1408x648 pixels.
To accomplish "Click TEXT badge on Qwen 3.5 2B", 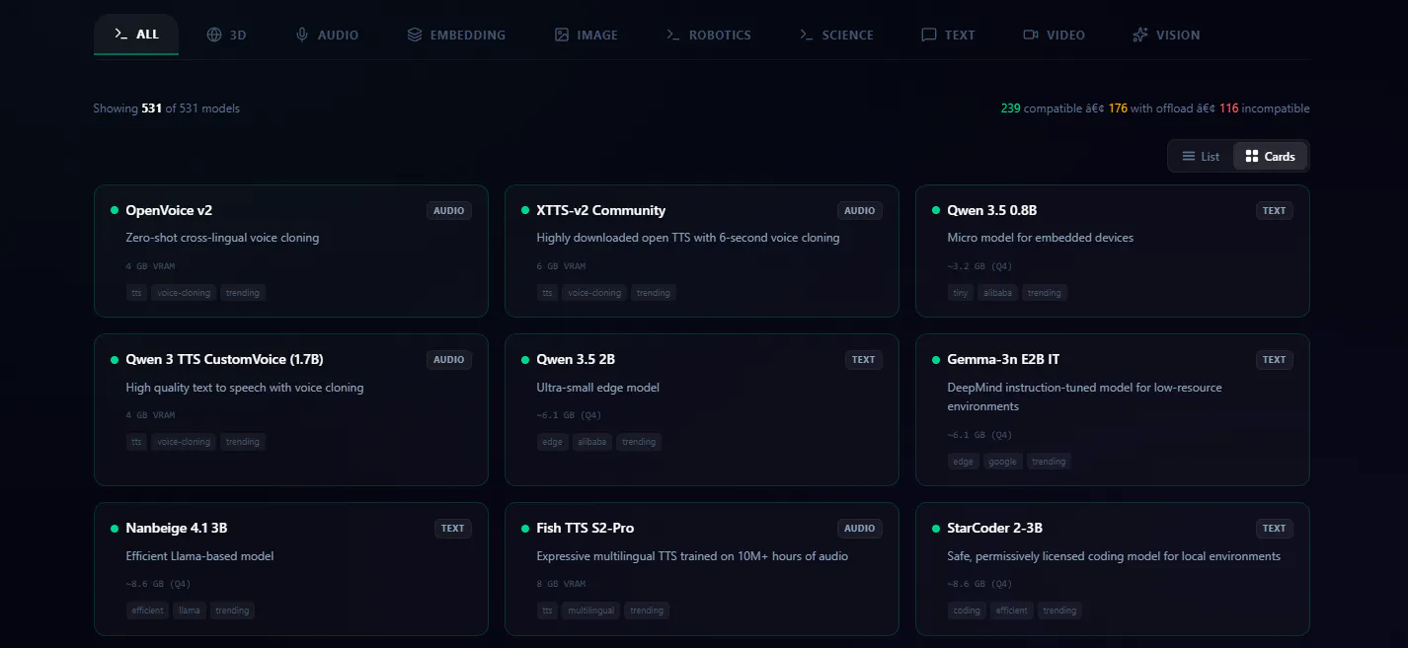I will click(x=864, y=360).
